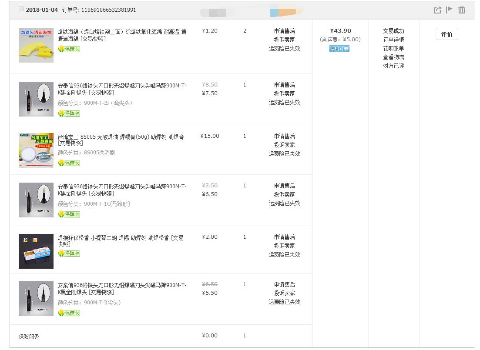Click 投诉卖家 for the 烙铁海绵 item
Viewport: 480px width, 350px height.
(284, 40)
